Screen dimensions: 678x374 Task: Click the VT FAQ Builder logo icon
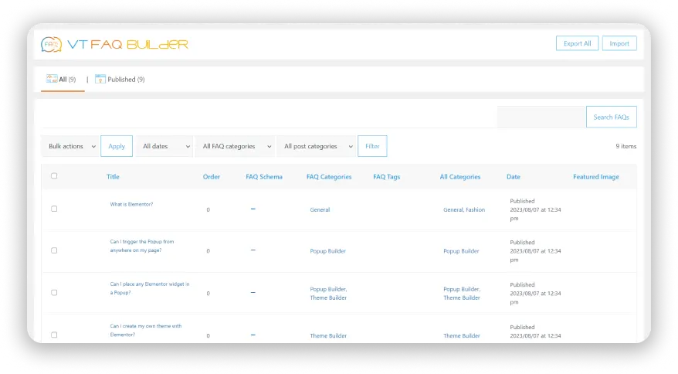pos(51,44)
